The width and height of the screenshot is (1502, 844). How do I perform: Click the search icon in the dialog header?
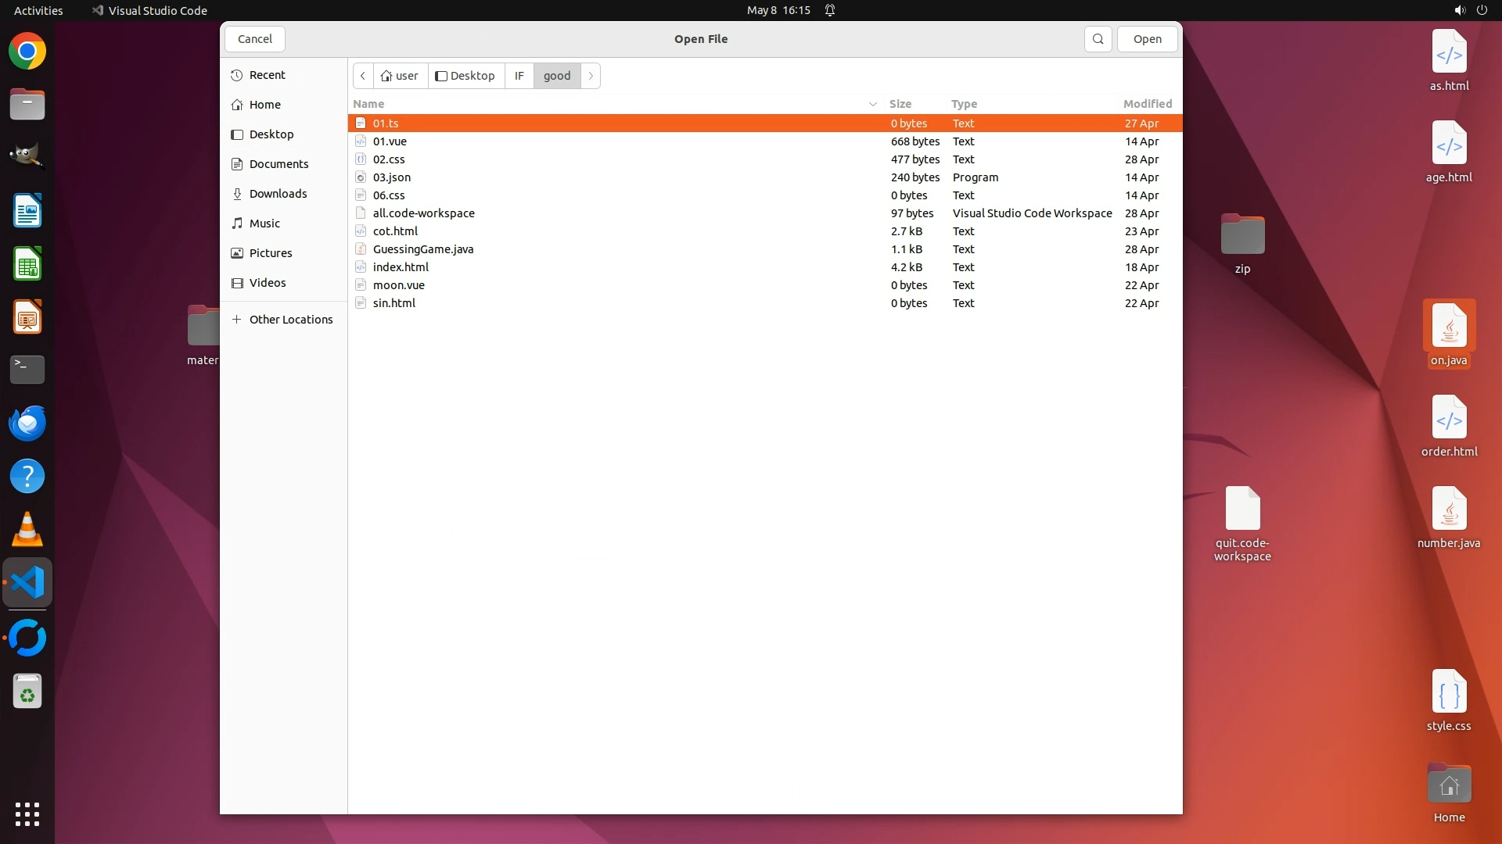point(1098,39)
